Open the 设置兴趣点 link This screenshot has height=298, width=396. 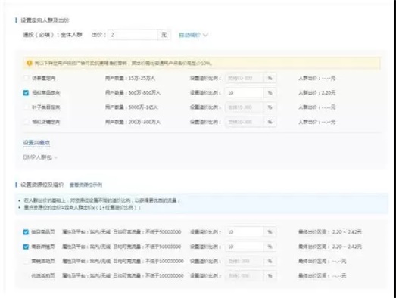36,142
